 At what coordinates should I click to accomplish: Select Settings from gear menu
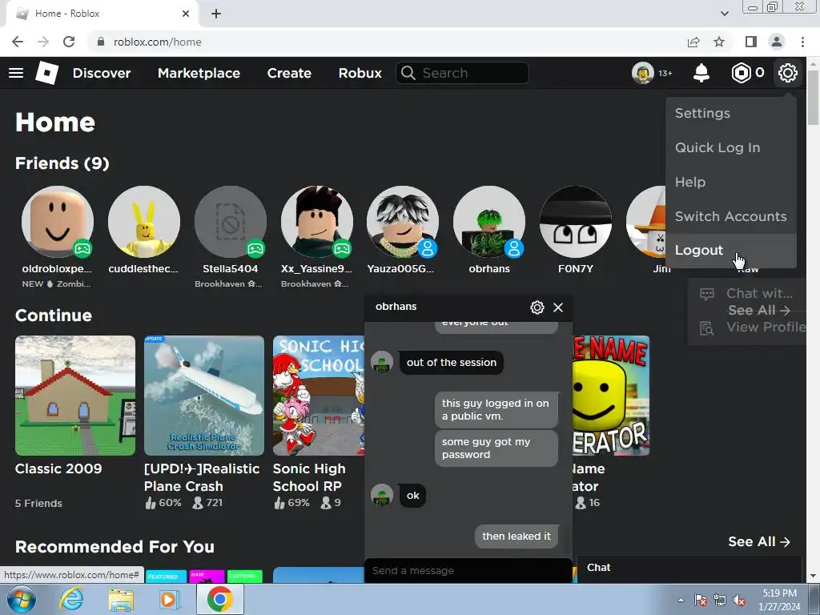pos(731,113)
